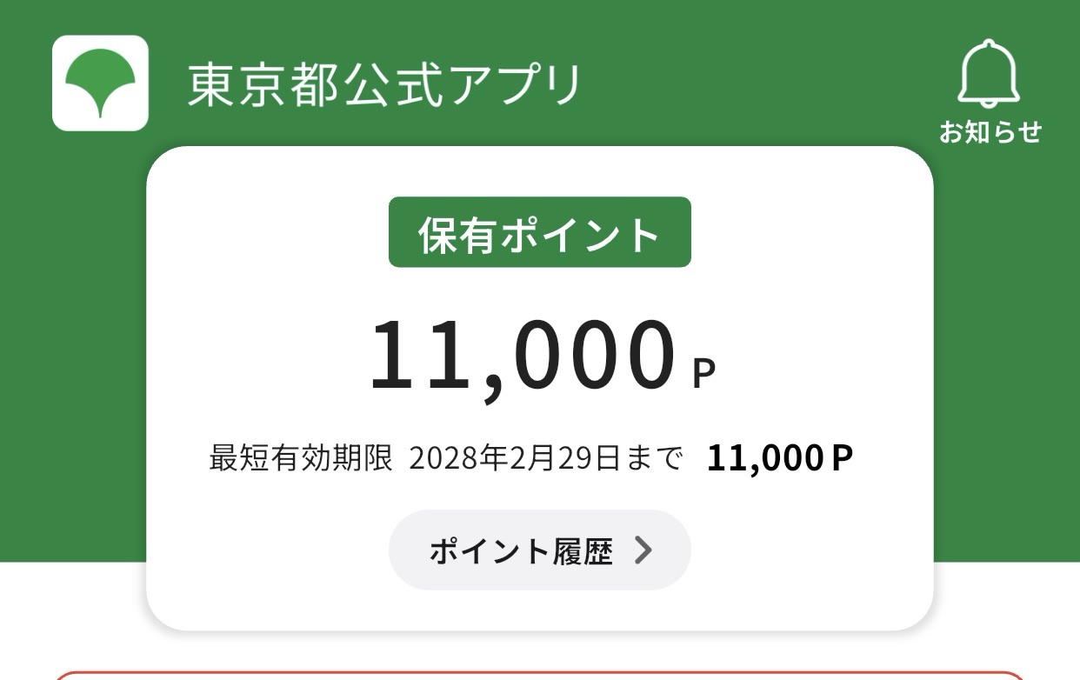Click the 東京都公式アプリ title text

tap(384, 85)
